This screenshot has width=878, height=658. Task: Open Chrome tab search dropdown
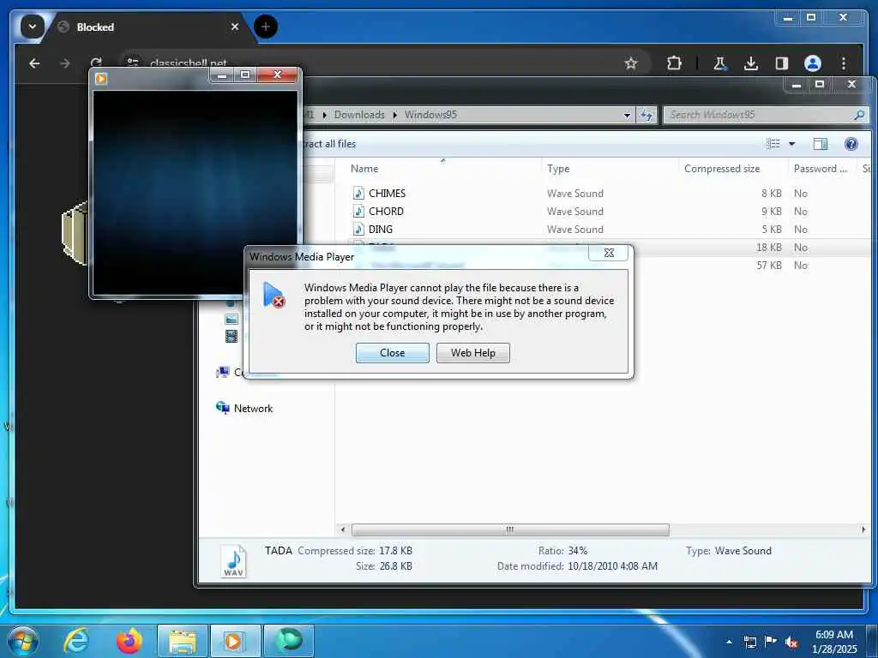[32, 27]
